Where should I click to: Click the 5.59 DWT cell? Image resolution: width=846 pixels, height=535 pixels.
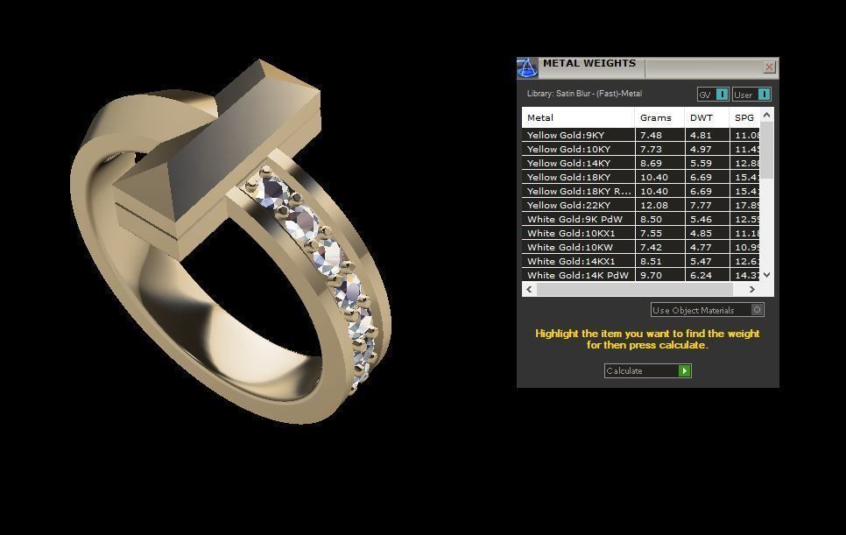[x=707, y=163]
